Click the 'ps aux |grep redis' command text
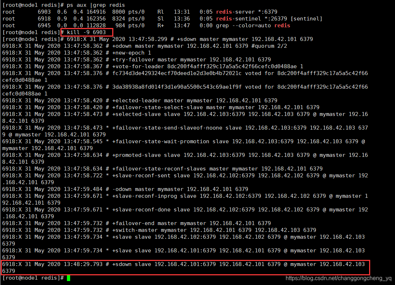395x285 pixels. pos(96,5)
